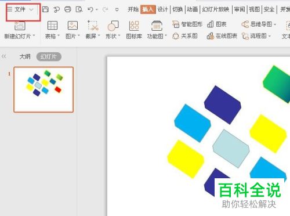Click the 截屏 screenshot icon

93,26
